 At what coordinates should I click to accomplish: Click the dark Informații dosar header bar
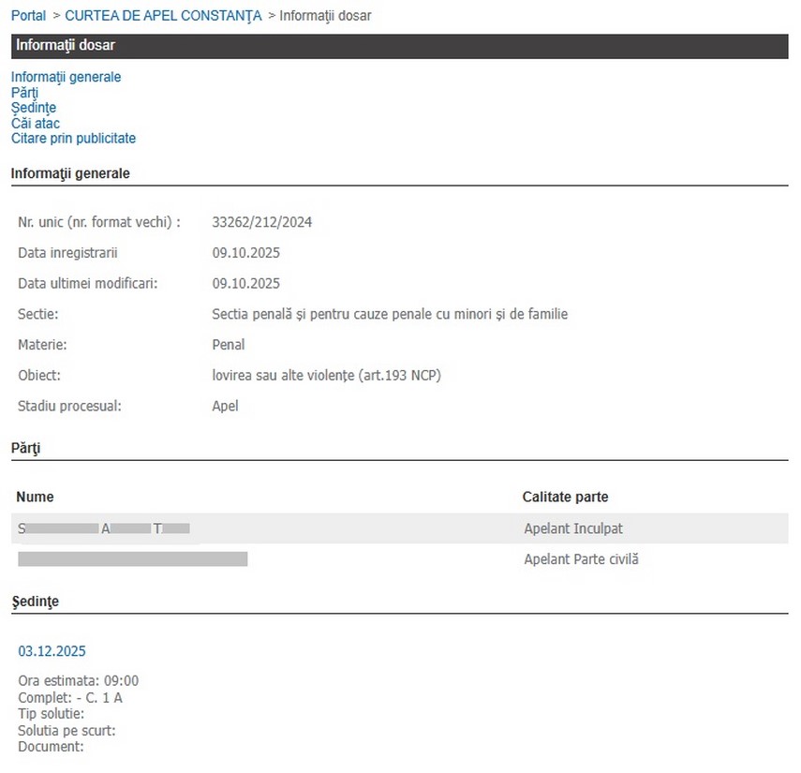(x=400, y=46)
